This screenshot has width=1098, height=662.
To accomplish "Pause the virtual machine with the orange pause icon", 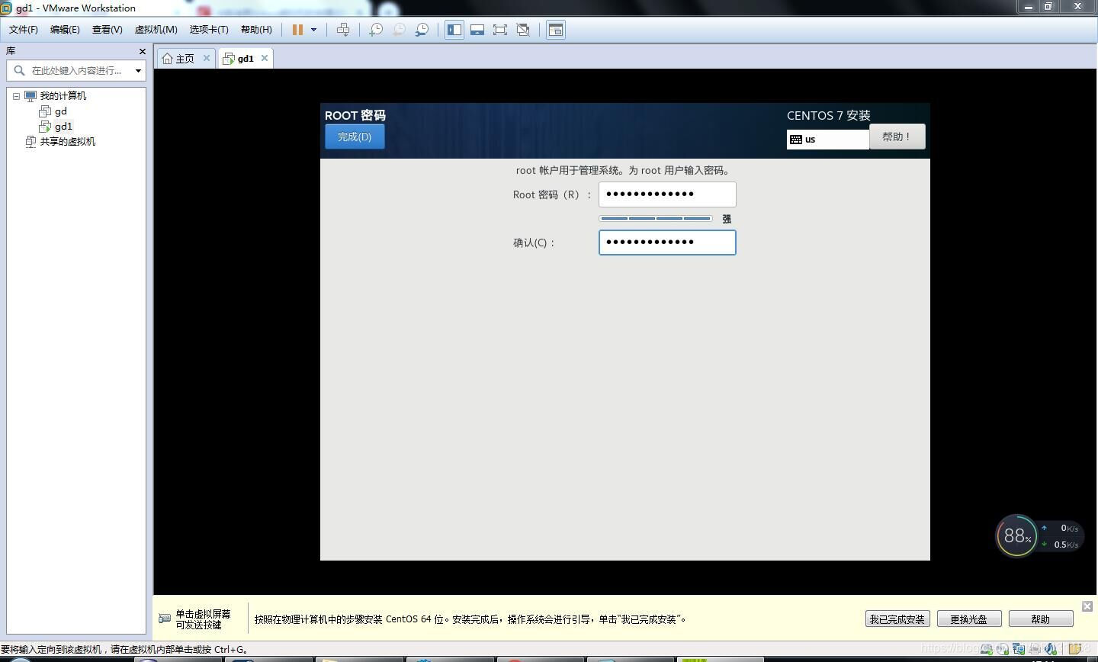I will pyautogui.click(x=297, y=30).
